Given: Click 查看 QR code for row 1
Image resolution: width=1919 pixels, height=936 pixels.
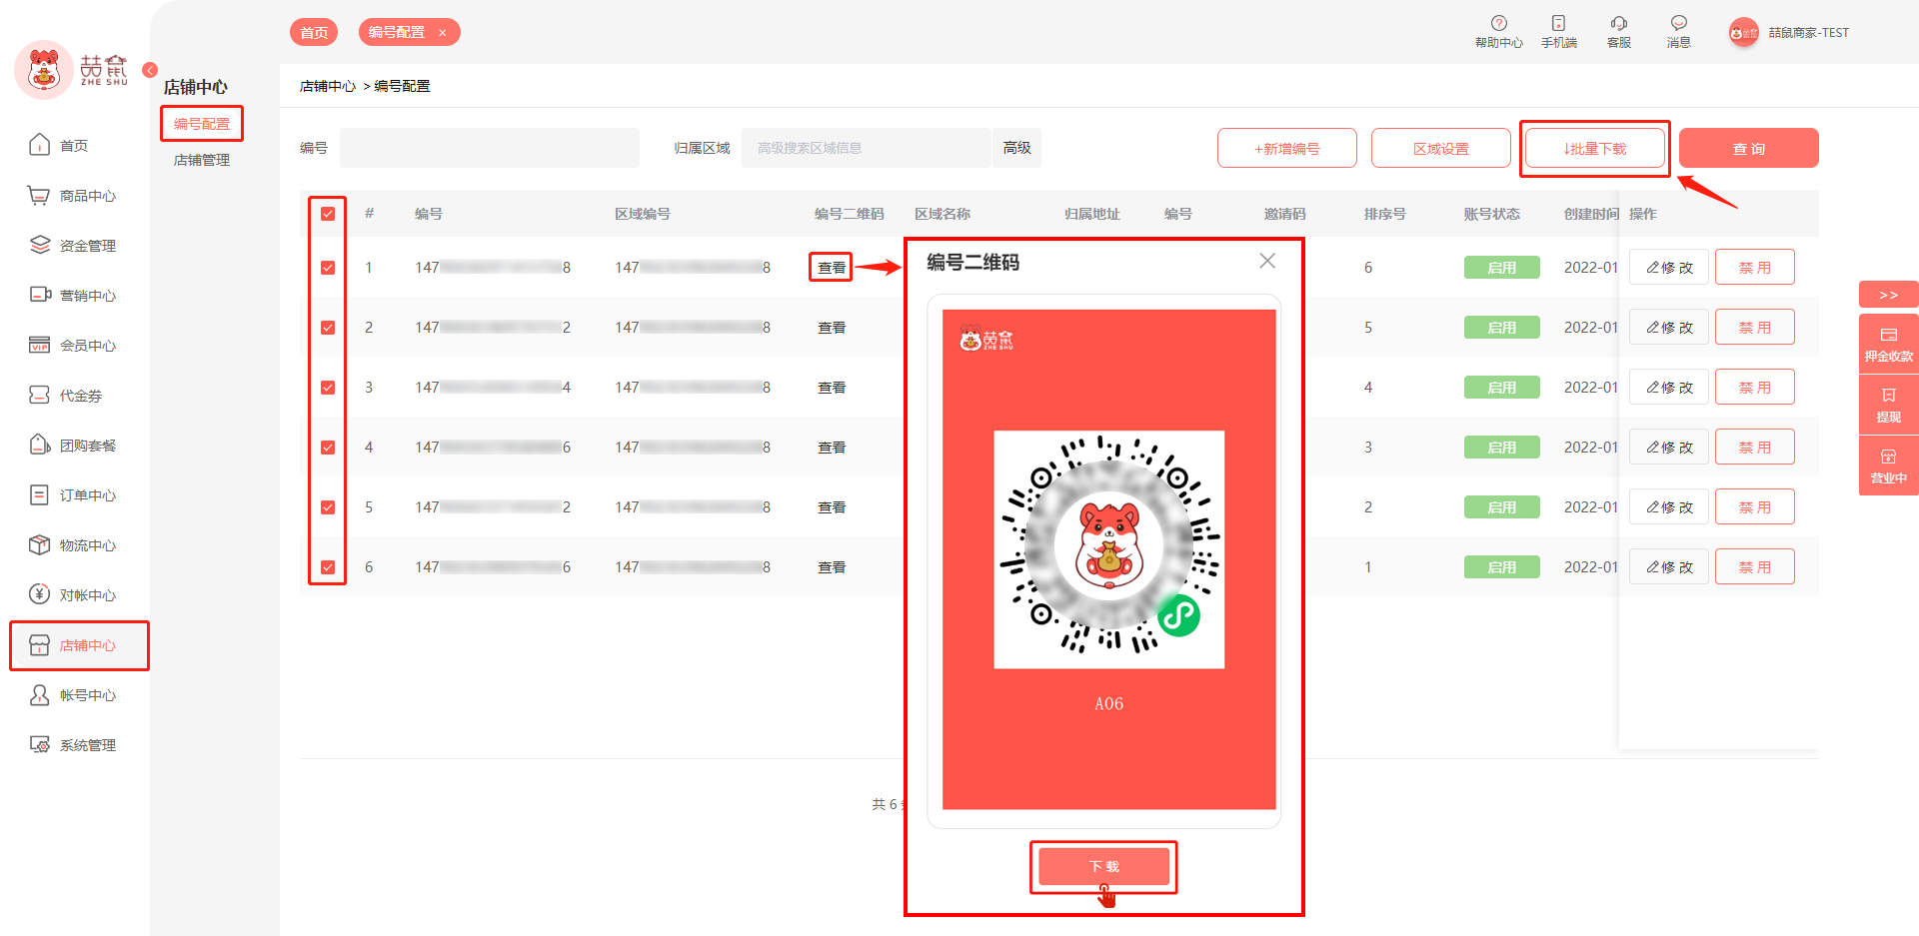Looking at the screenshot, I should [832, 268].
